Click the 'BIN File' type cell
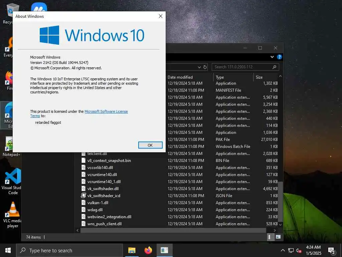Screen dimensions: 342x257 pos(222,160)
